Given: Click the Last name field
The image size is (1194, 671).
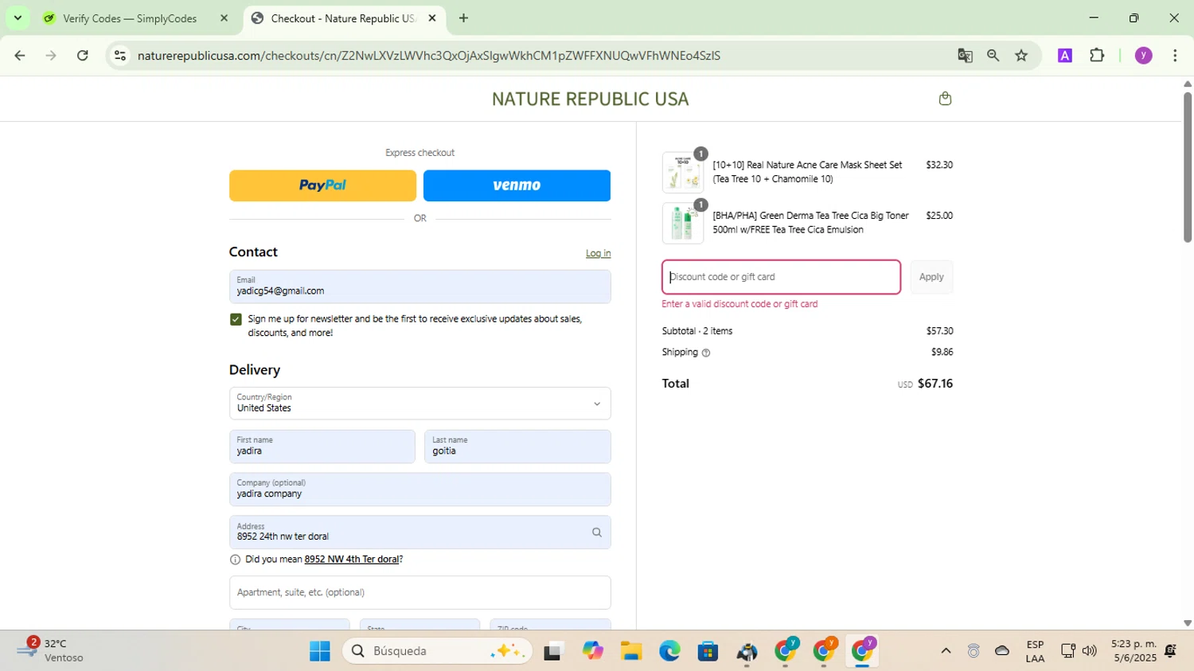Looking at the screenshot, I should [517, 447].
